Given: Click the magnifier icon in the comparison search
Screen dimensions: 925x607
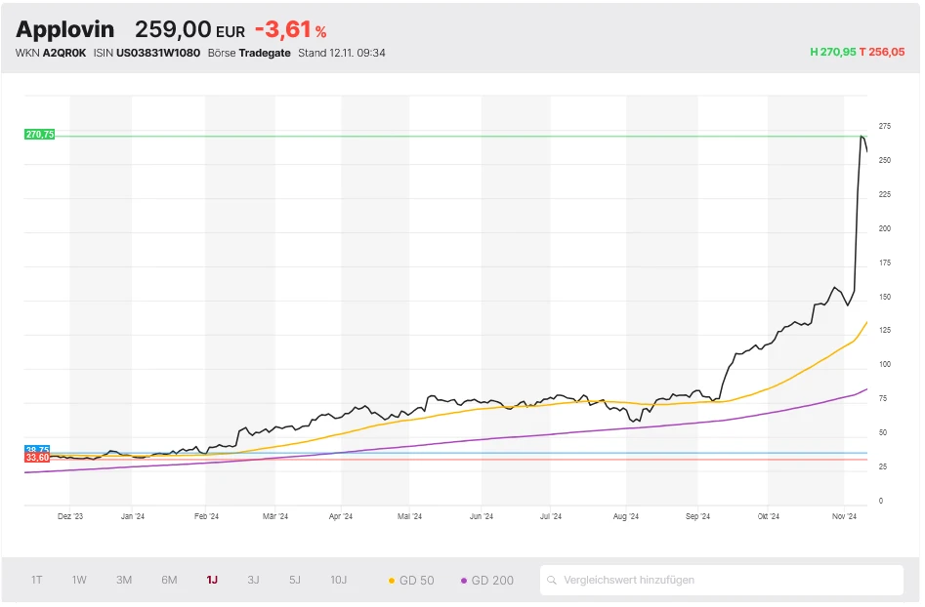Looking at the screenshot, I should pos(554,580).
